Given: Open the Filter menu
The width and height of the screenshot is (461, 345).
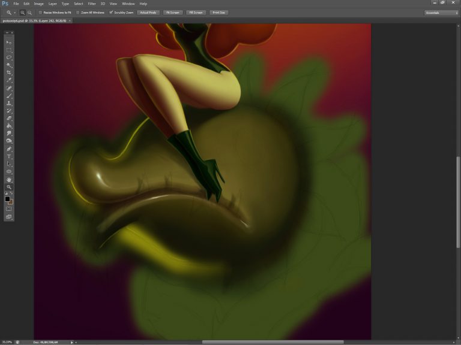Looking at the screenshot, I should click(x=92, y=4).
